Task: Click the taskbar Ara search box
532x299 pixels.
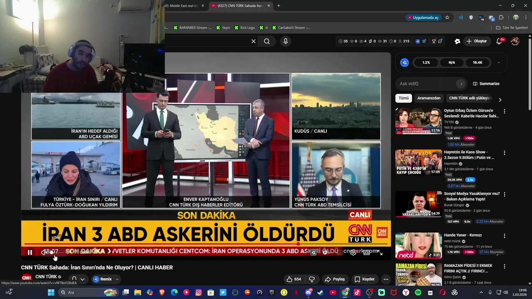Action: [88, 292]
